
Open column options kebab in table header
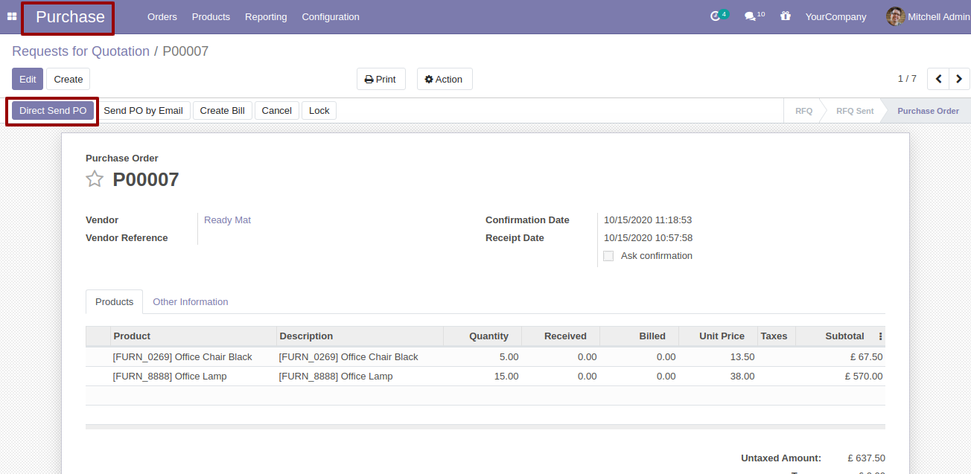(x=880, y=336)
